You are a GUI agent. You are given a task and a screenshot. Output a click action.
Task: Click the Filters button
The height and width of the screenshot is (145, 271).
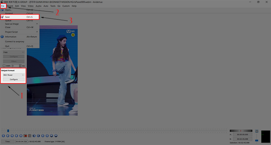(14, 61)
